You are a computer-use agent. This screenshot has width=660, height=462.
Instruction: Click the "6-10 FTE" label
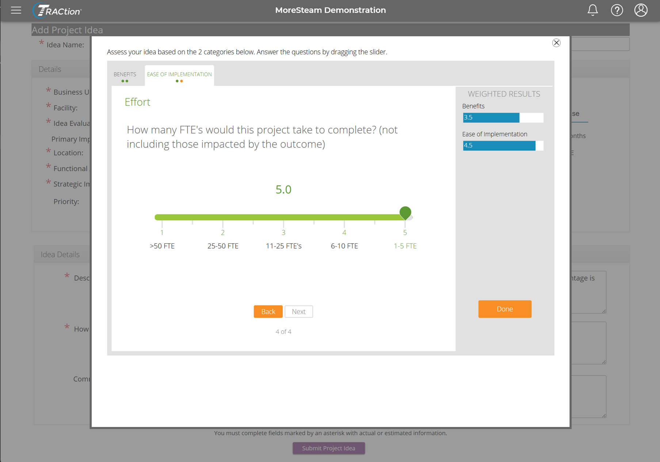click(344, 246)
